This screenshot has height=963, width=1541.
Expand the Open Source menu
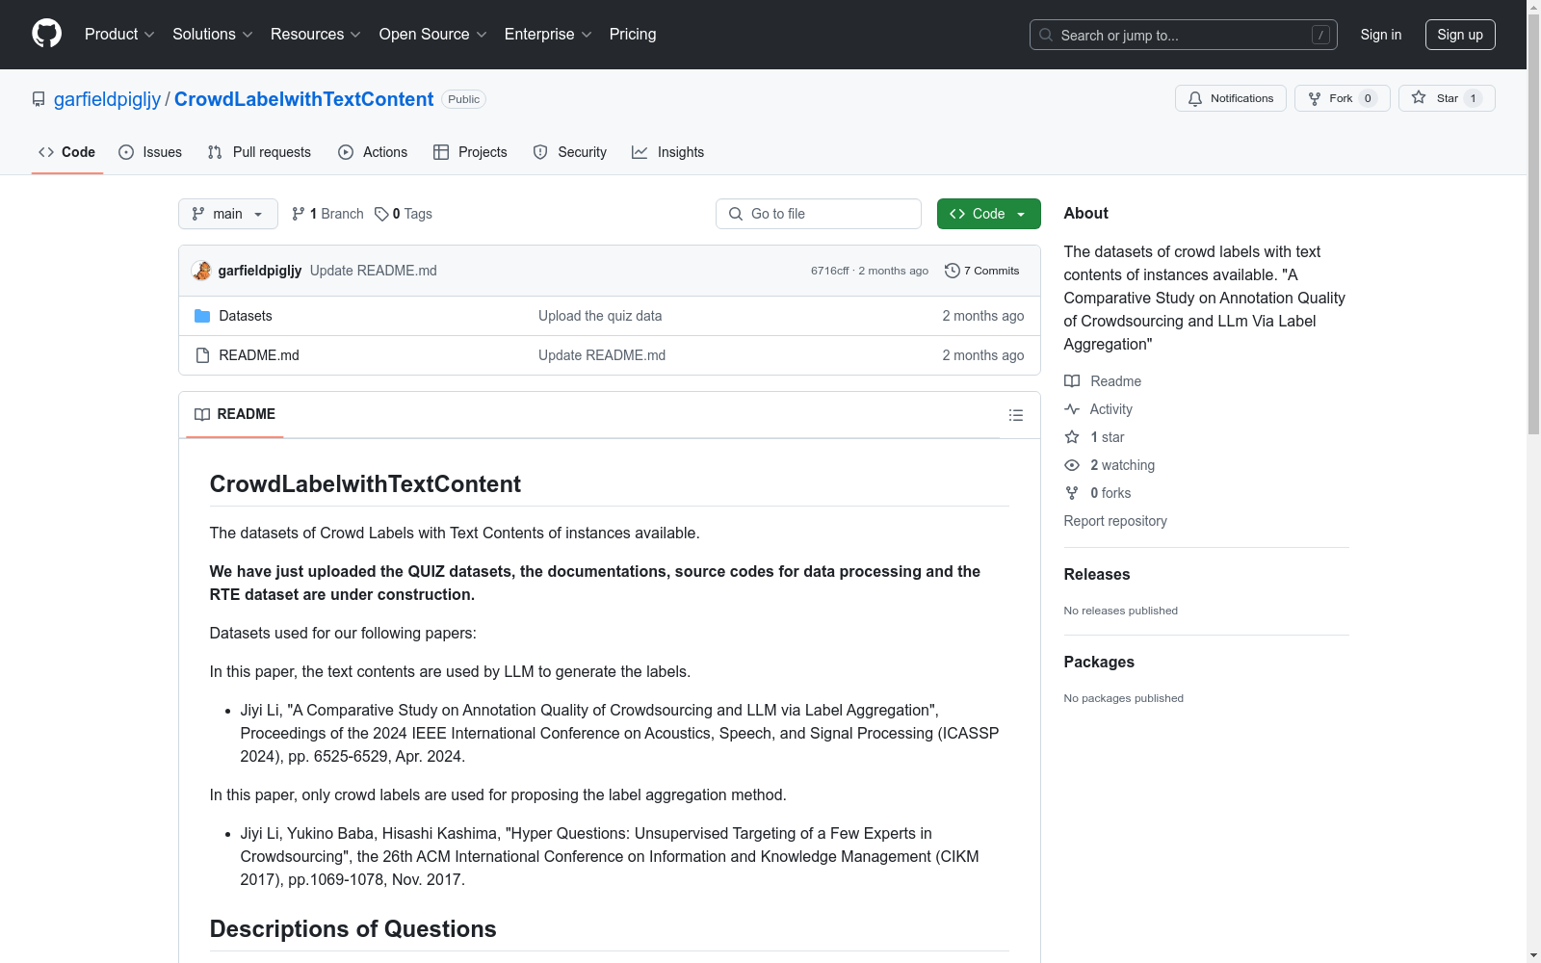(433, 34)
